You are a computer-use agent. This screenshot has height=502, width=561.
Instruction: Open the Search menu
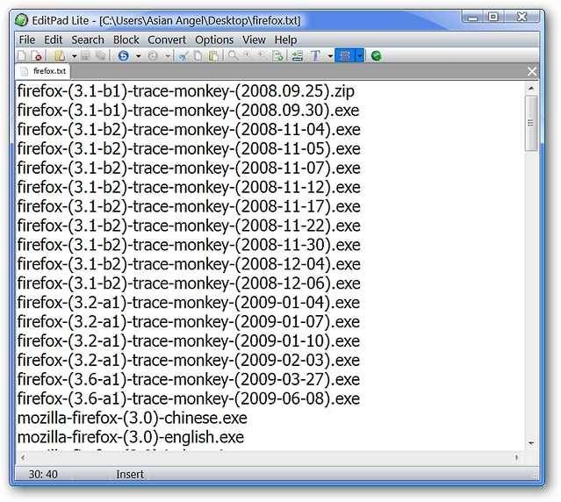[x=88, y=39]
